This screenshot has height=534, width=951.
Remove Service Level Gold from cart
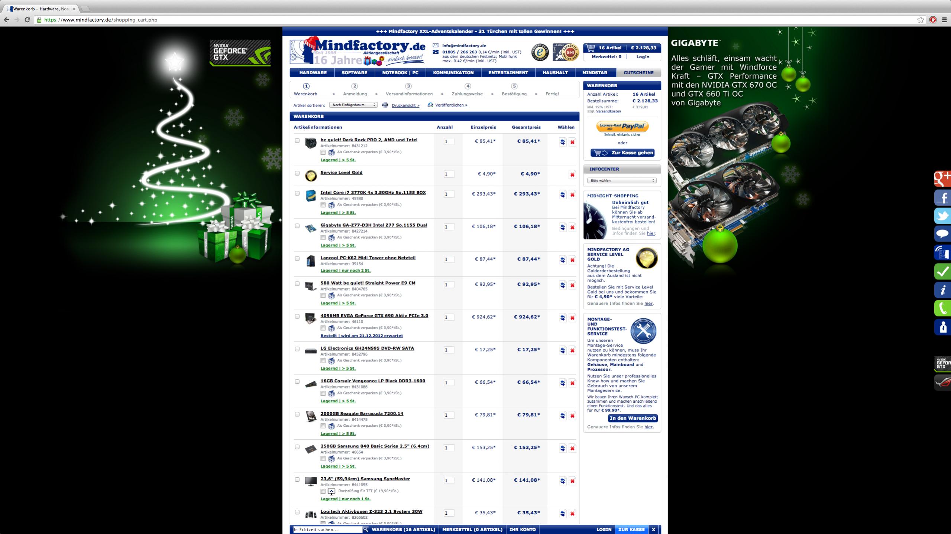point(572,174)
